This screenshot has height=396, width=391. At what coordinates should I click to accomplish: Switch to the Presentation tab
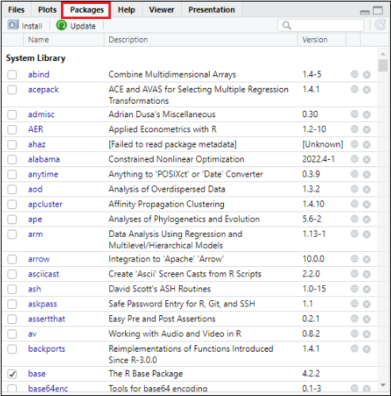(x=211, y=10)
